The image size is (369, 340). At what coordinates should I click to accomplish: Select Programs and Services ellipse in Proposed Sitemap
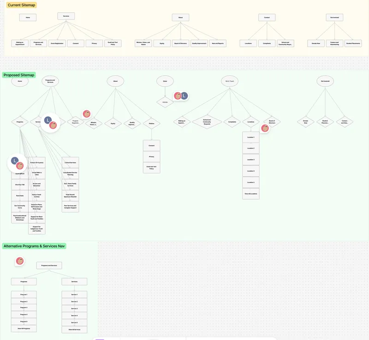point(50,81)
